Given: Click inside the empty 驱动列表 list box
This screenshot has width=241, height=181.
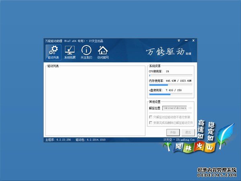Looking at the screenshot, I should click(95, 102).
